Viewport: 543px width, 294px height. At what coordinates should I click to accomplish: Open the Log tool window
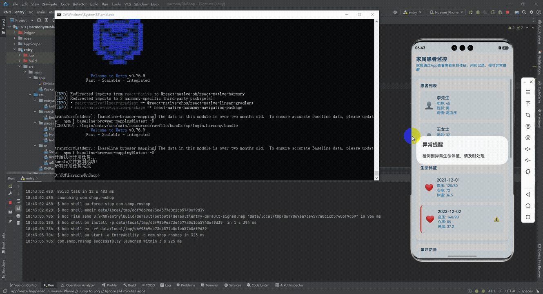pos(165,285)
